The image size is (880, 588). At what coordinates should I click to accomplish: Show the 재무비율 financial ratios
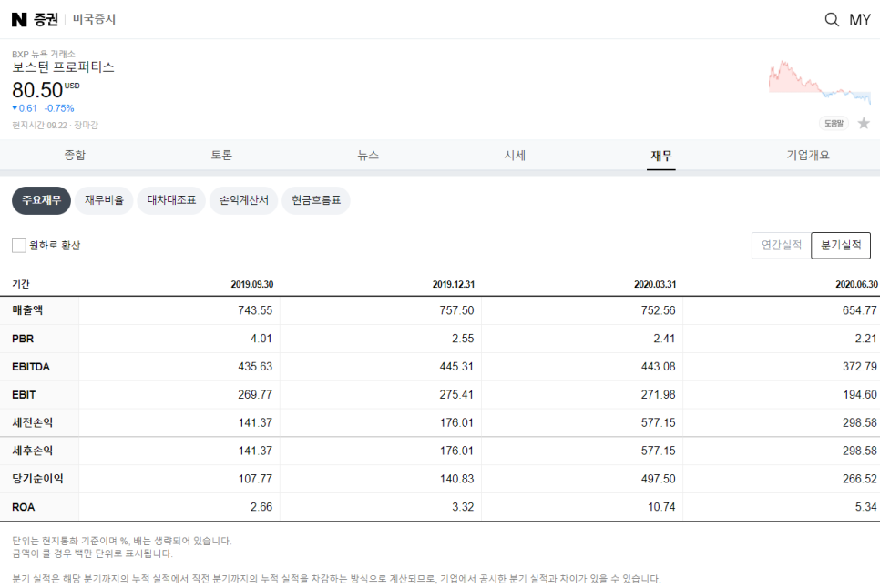[x=104, y=200]
